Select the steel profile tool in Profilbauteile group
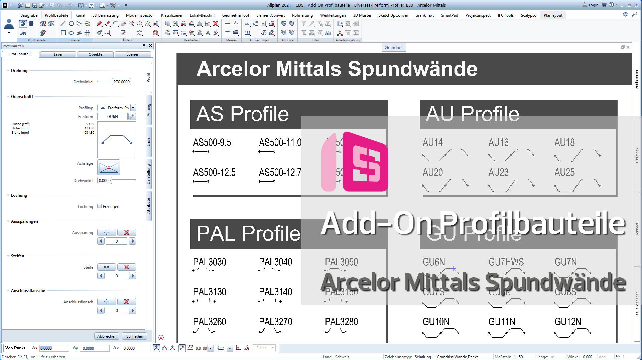 point(23,24)
